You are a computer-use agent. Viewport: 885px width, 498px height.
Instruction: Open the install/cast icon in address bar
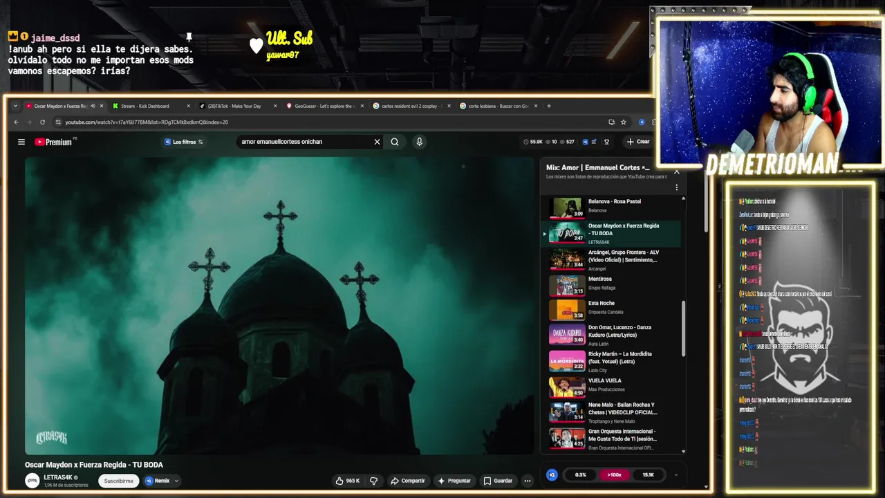[x=611, y=122]
